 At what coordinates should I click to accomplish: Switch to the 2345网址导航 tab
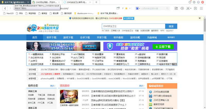click(x=46, y=2)
